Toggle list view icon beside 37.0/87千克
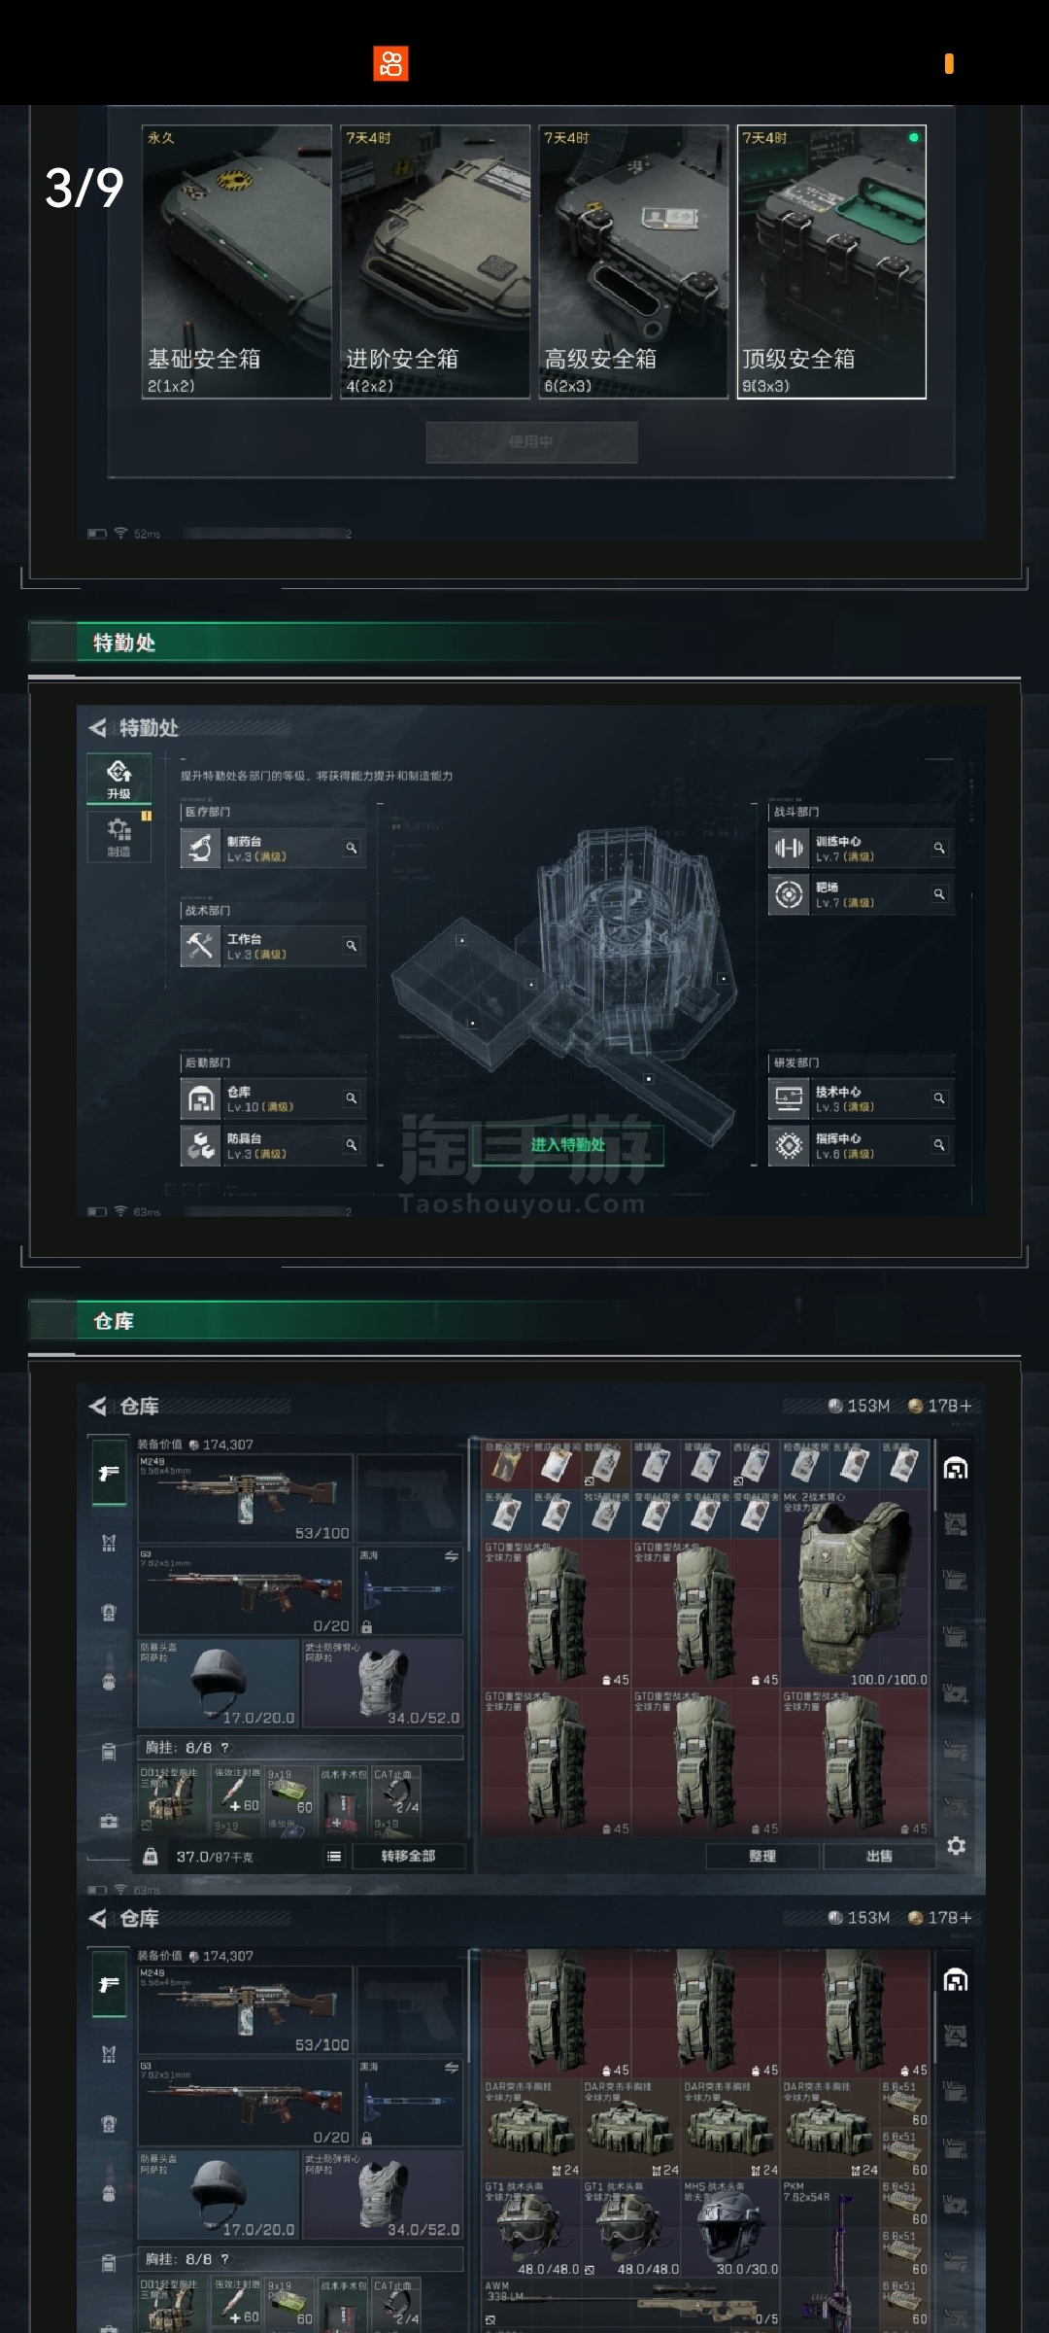Image resolution: width=1049 pixels, height=2333 pixels. click(x=334, y=1856)
